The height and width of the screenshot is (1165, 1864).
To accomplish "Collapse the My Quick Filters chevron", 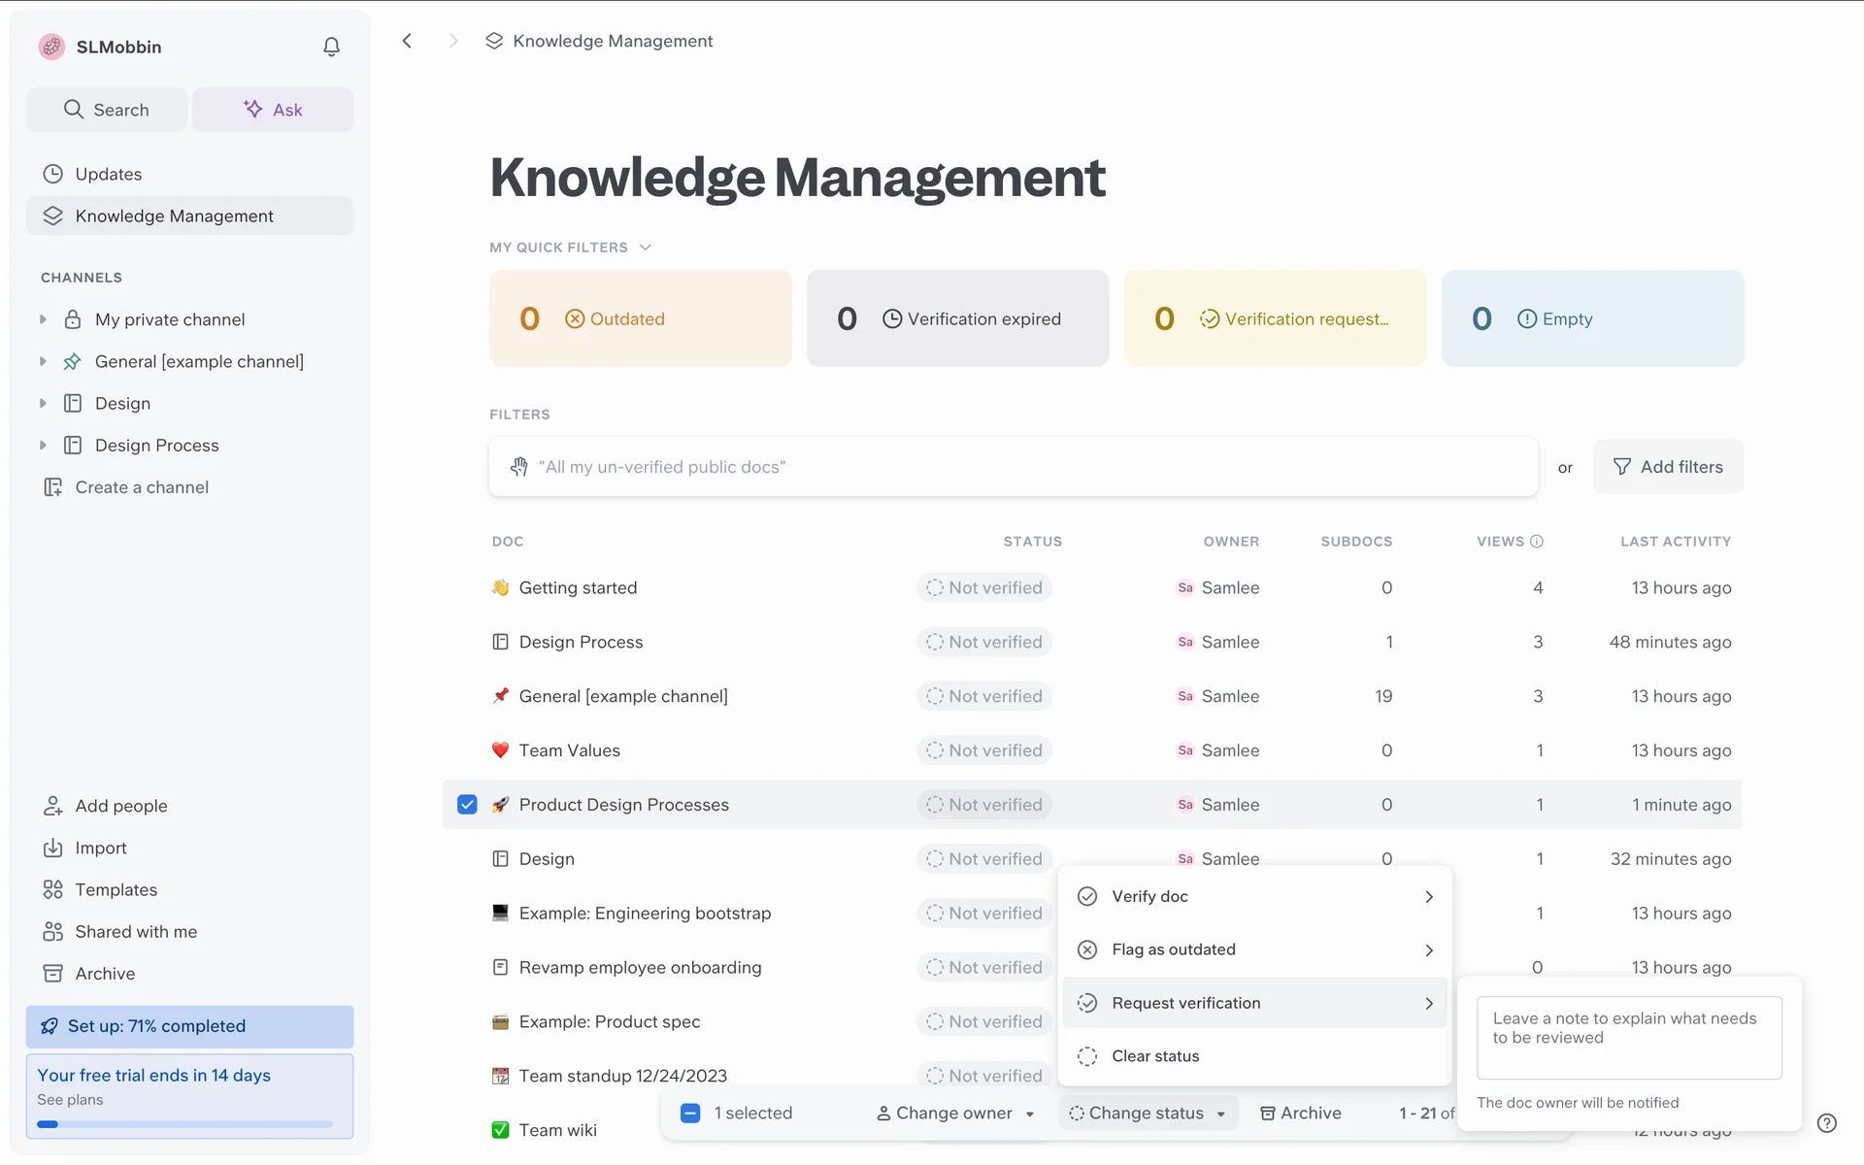I will click(x=646, y=248).
